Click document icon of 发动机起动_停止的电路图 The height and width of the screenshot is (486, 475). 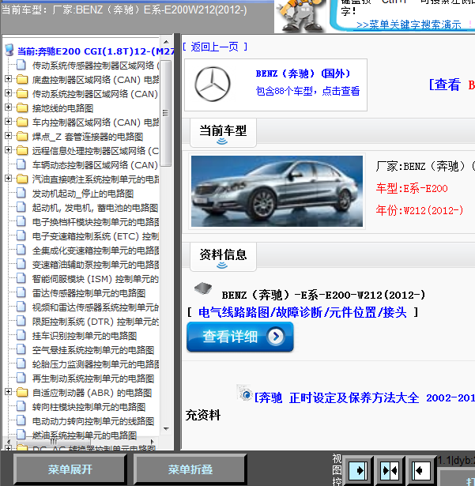21,193
